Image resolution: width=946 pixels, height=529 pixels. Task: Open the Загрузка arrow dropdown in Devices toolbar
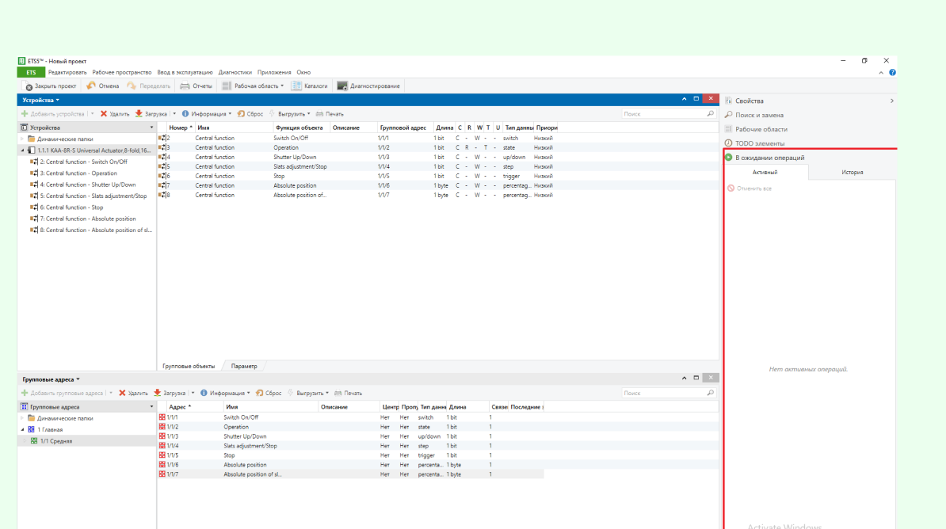point(174,114)
